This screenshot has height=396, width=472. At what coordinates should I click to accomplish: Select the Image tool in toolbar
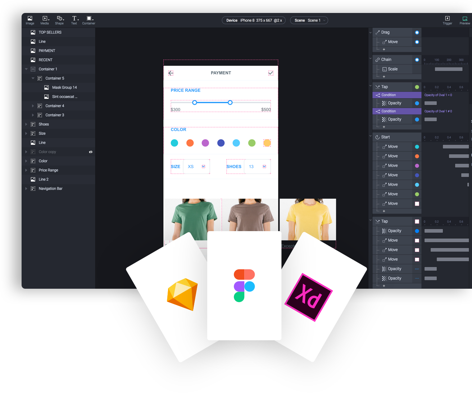[x=30, y=20]
